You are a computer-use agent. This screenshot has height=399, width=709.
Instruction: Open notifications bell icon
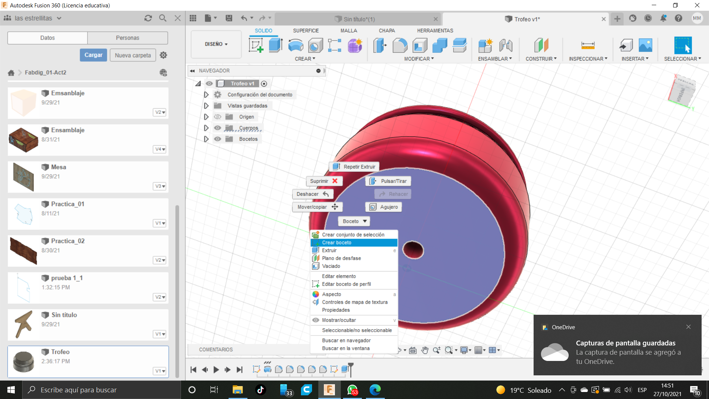click(x=663, y=18)
